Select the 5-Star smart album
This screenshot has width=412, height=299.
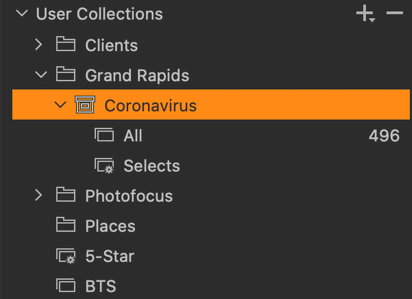point(110,256)
